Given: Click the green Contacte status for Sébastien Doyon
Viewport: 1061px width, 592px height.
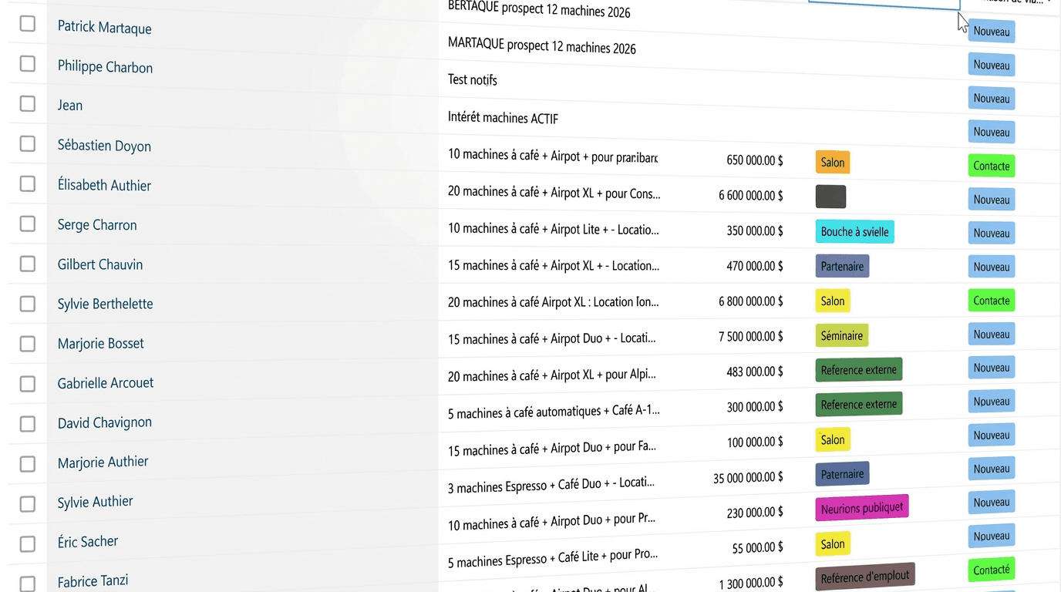Looking at the screenshot, I should coord(991,166).
